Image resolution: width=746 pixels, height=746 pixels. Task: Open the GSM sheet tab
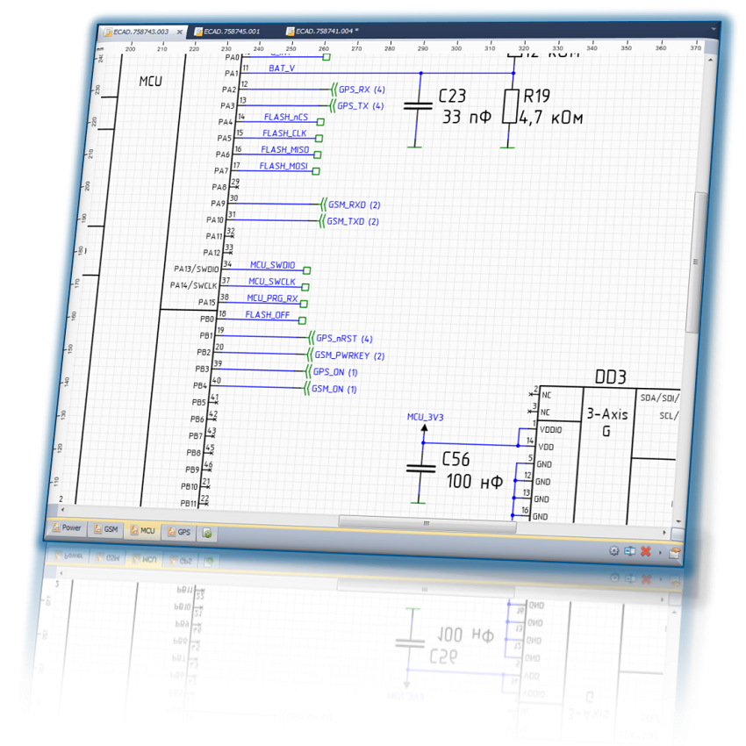[x=106, y=529]
